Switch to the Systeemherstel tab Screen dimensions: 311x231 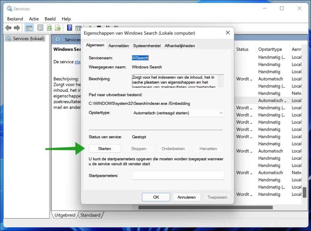[147, 46]
